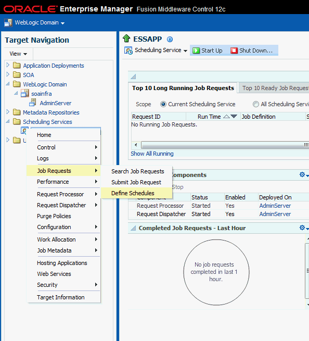Click the Scheduling Service clock icon
Viewport: 309px width, 341px height.
click(128, 50)
